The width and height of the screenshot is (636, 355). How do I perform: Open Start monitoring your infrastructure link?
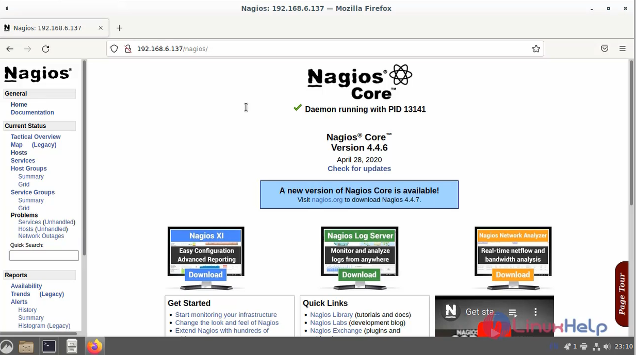226,315
